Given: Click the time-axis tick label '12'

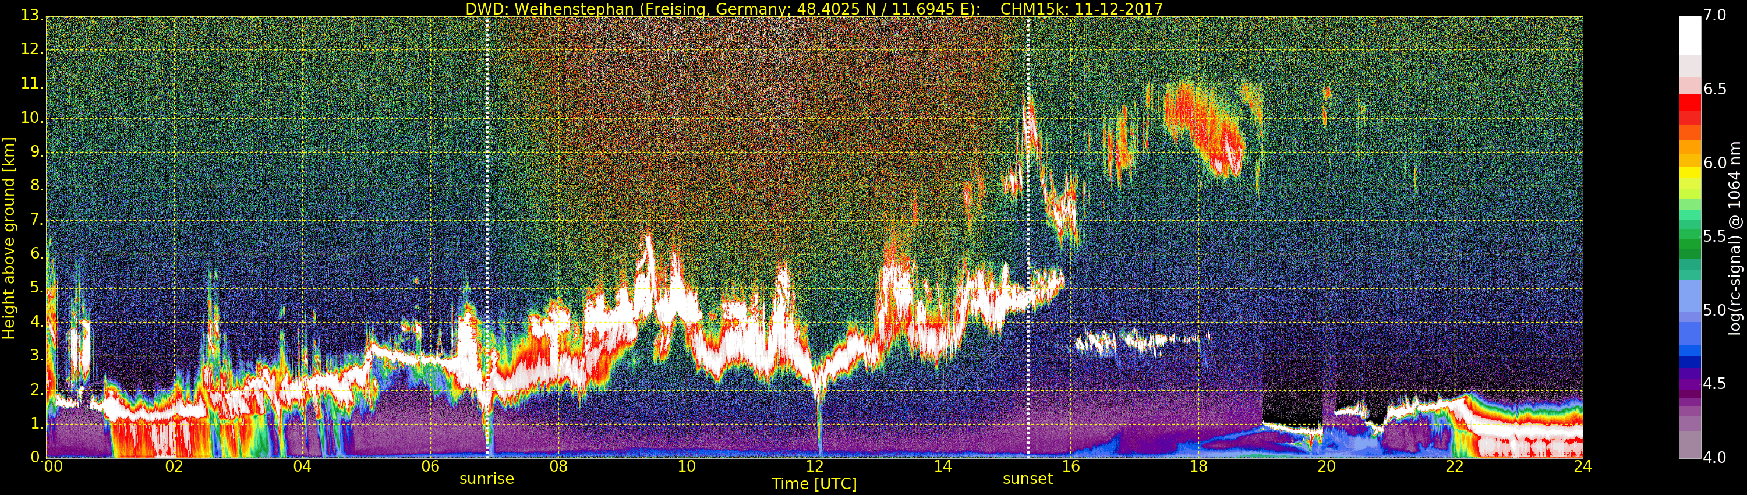Looking at the screenshot, I should [815, 466].
